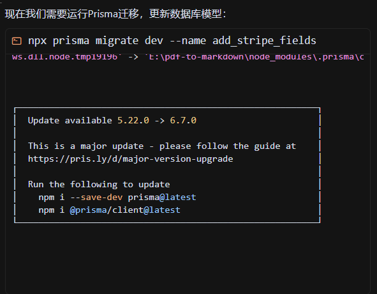Click the --name flag in the command
The image size is (377, 294).
pos(188,41)
